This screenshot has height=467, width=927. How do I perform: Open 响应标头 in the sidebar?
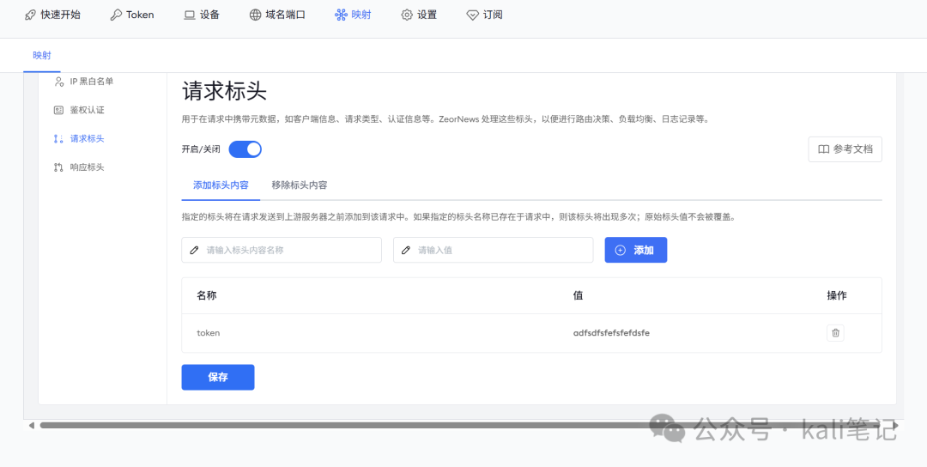pyautogui.click(x=87, y=167)
